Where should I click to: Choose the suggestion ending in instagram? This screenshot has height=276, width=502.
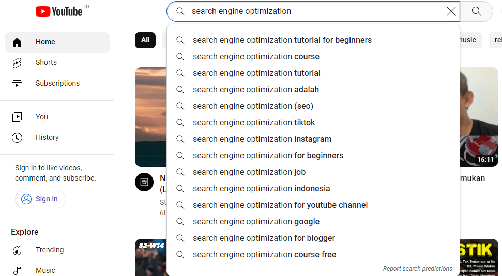point(313,139)
